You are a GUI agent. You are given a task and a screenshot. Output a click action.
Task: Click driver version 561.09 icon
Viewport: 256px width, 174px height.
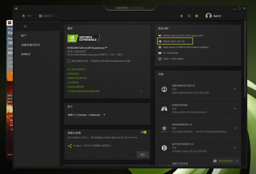point(160,41)
